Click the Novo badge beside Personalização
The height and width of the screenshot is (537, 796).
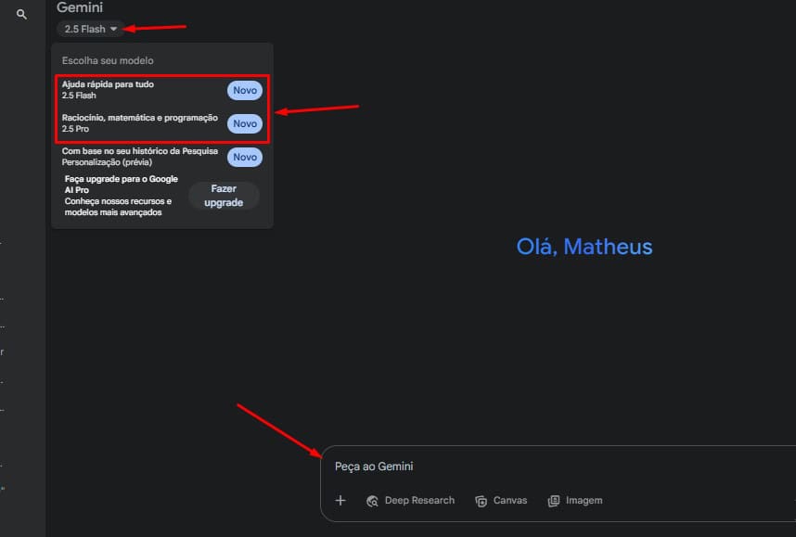245,158
